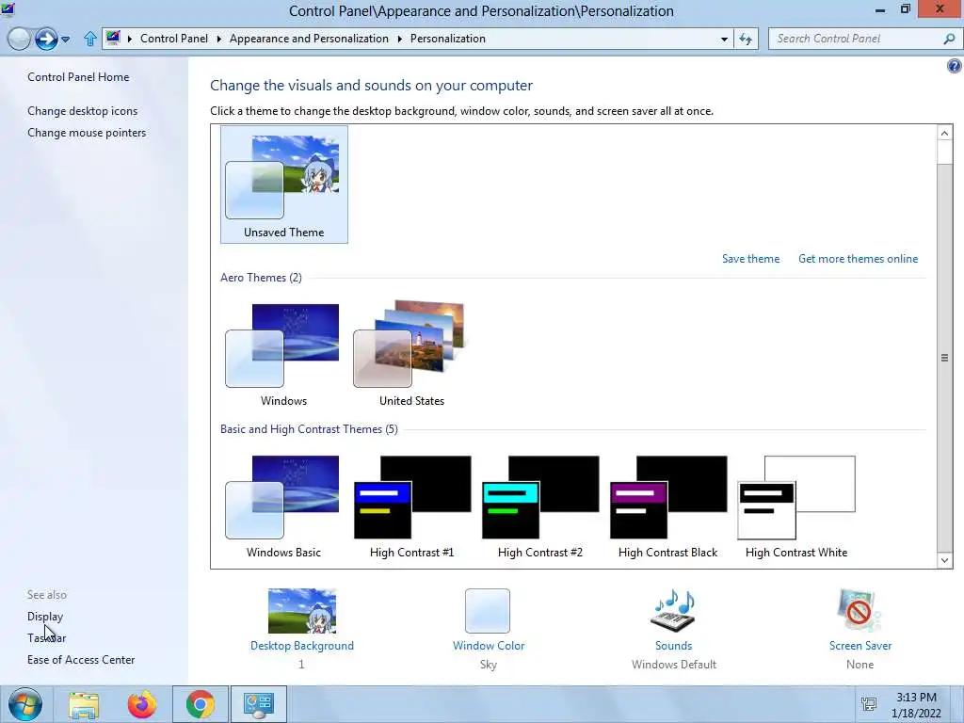This screenshot has height=723, width=964.
Task: Click Save theme link
Action: coord(750,259)
